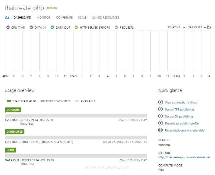Disable the HTTP Server Errors metric

coord(76,27)
